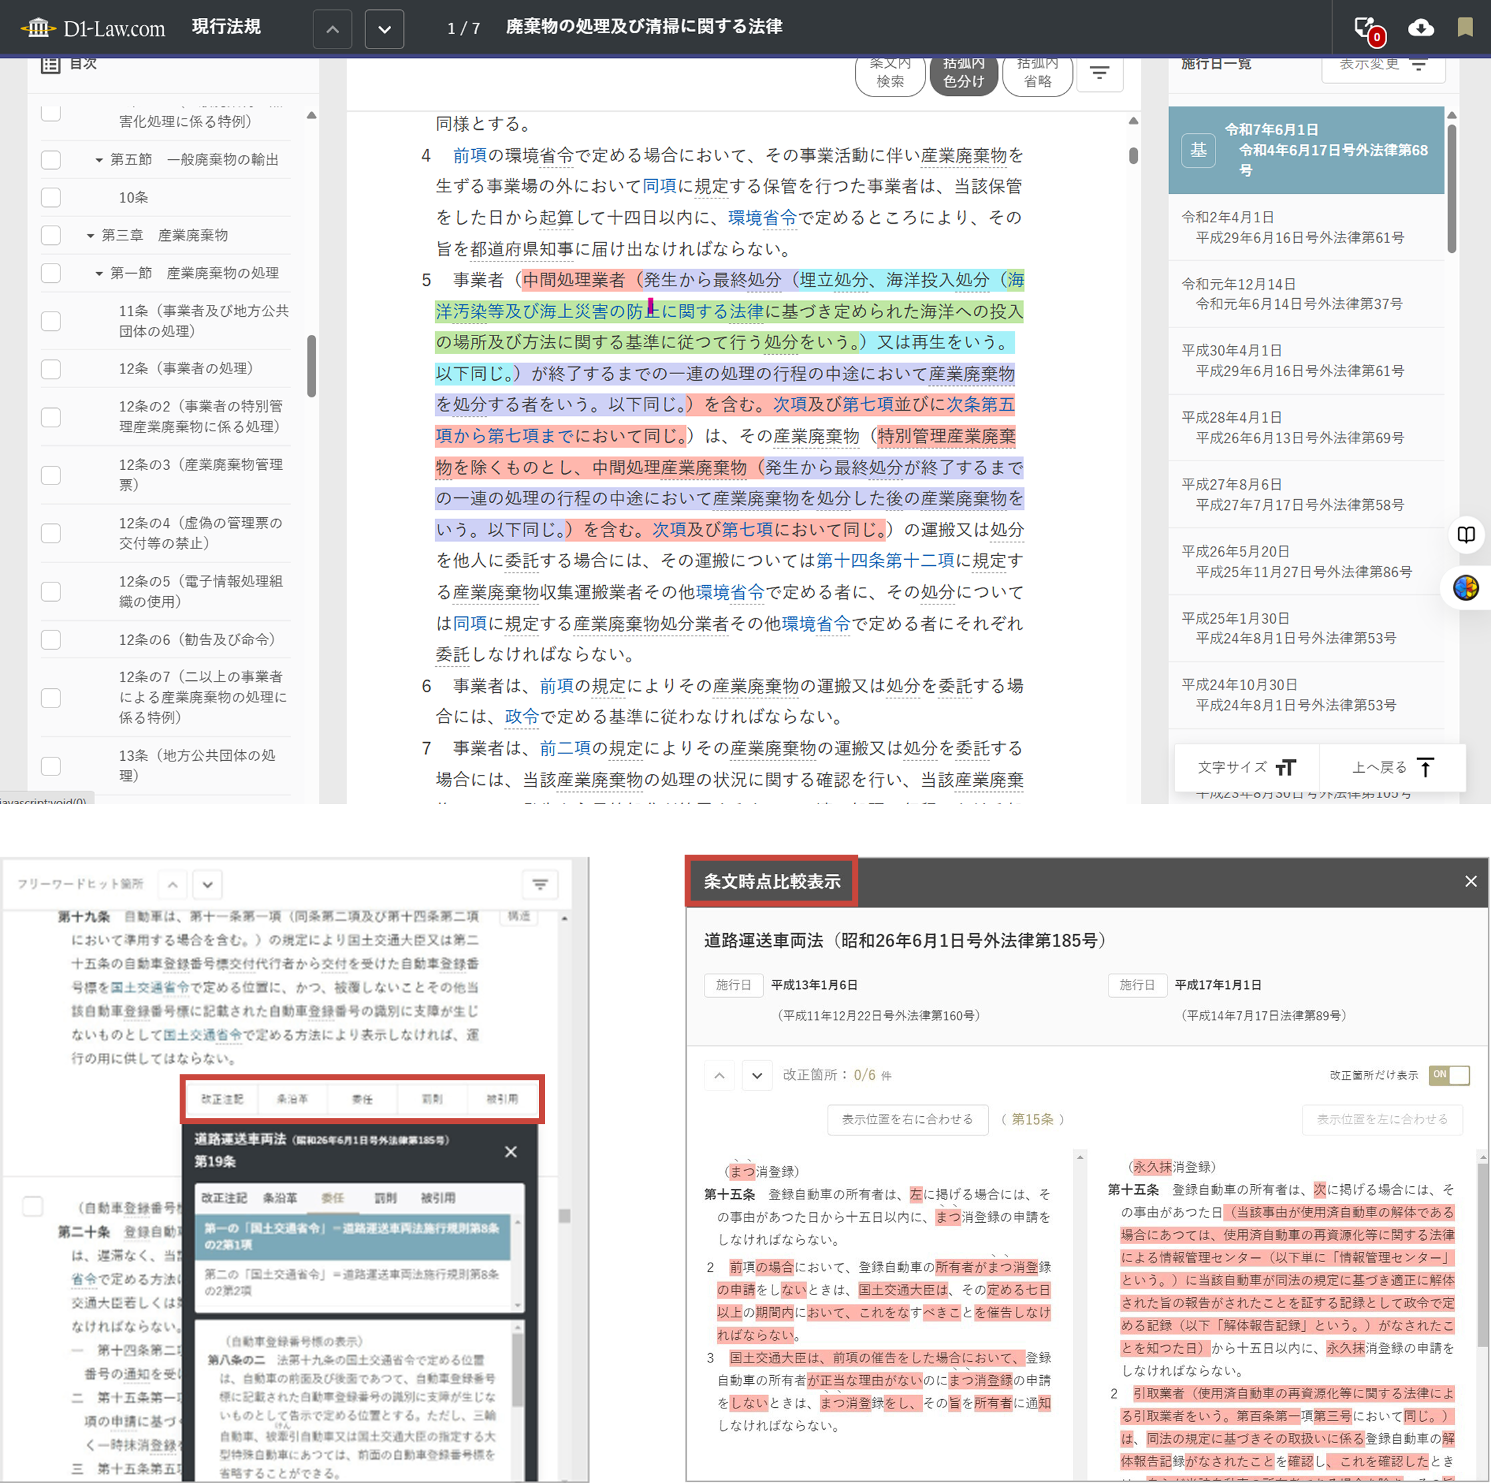The width and height of the screenshot is (1491, 1483).
Task: Click the main article text vertical scrollbar
Action: tap(1133, 156)
